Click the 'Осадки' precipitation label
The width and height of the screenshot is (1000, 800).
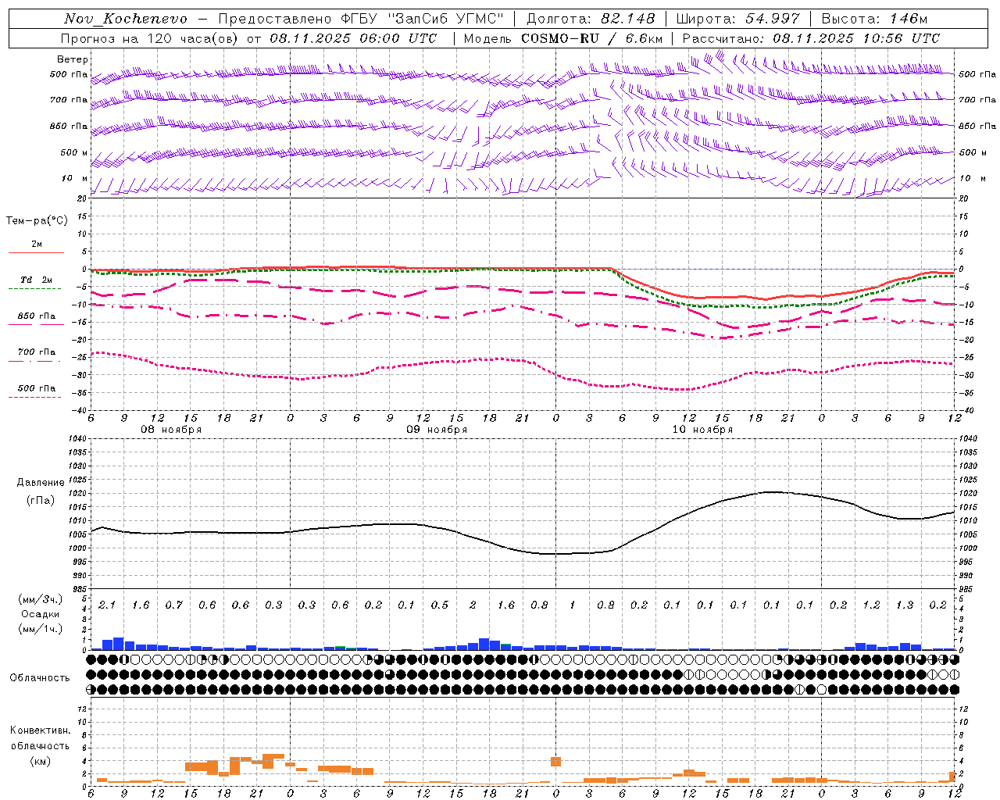[41, 614]
